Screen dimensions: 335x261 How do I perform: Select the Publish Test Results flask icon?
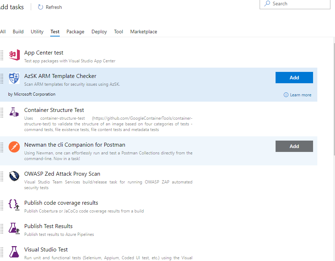(14, 228)
